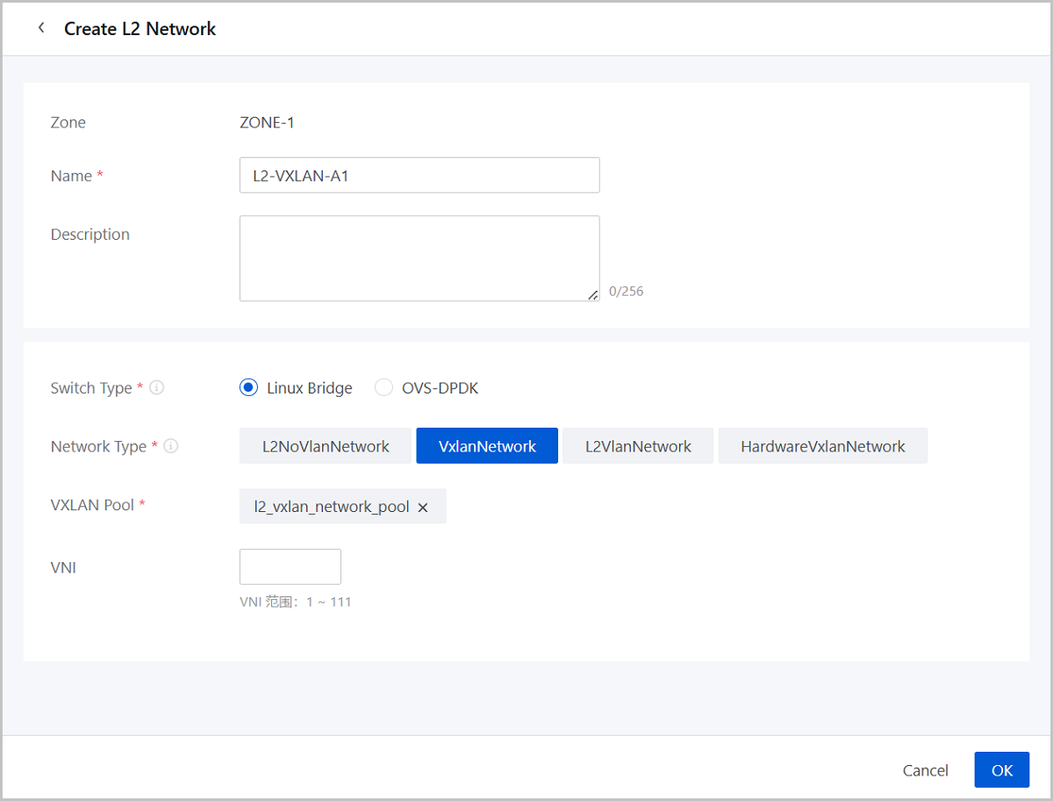Screen dimensions: 1053x801
Task: Click the back arrow beside Create L2 Network
Action: 41,28
